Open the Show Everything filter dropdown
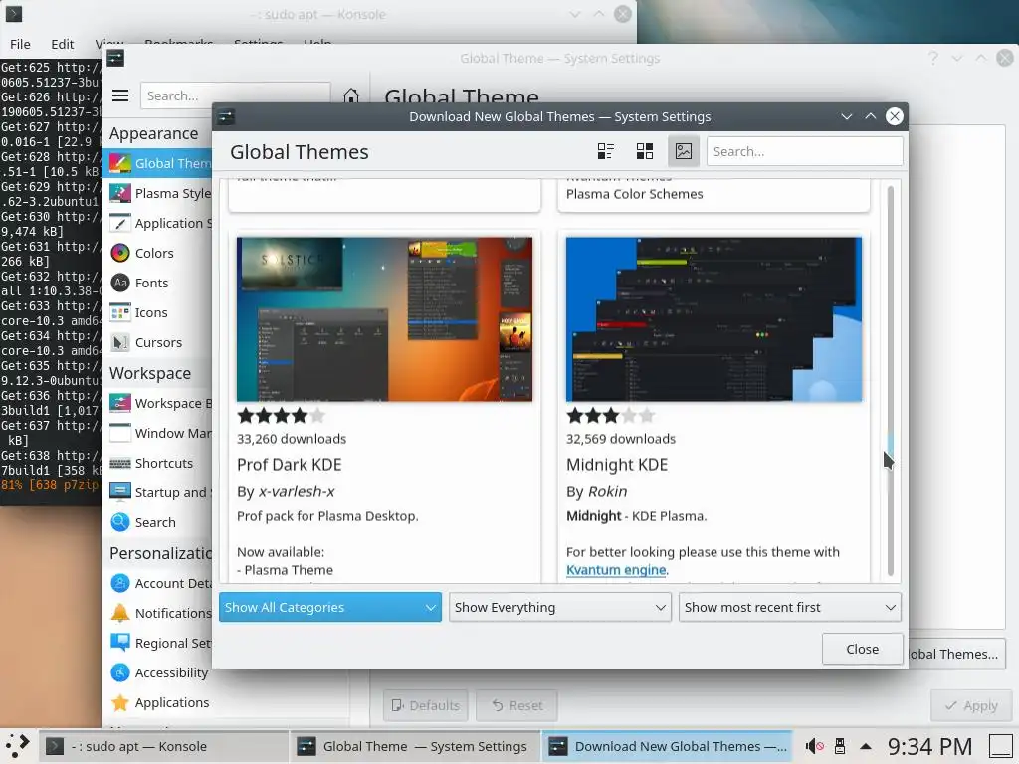Image resolution: width=1019 pixels, height=764 pixels. pyautogui.click(x=560, y=607)
